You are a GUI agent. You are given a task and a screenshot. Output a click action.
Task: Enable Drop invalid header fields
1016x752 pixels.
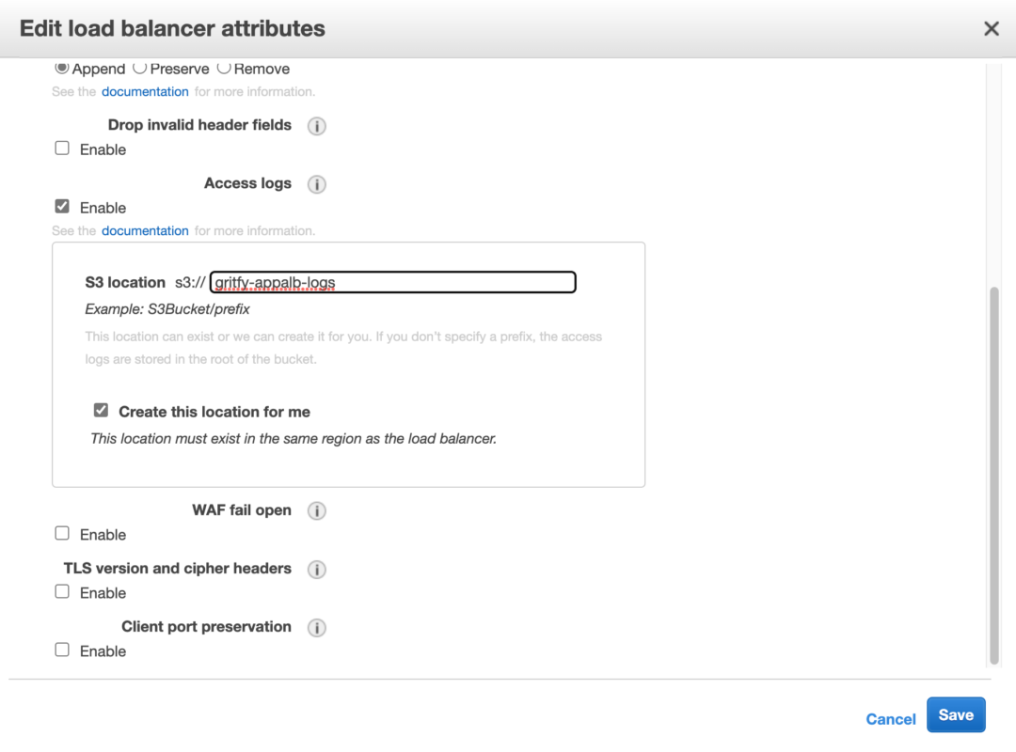61,148
